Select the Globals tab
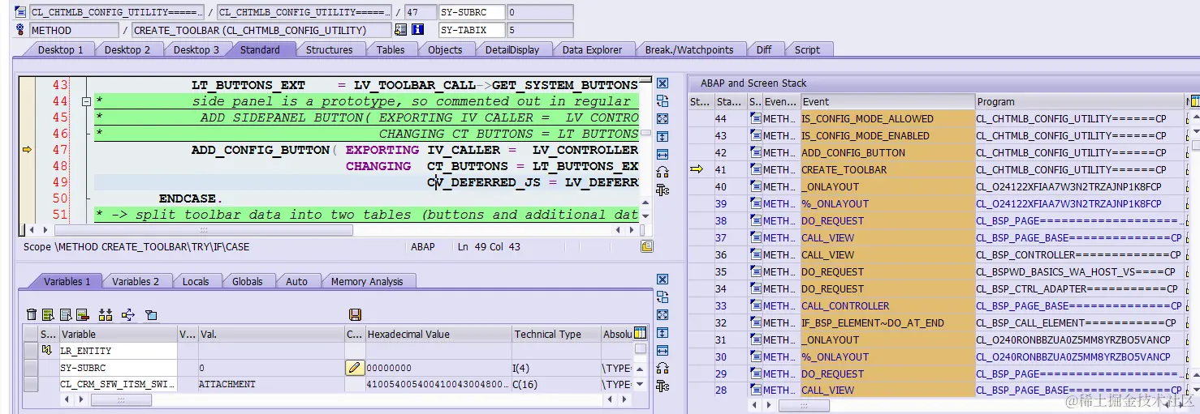 coord(248,281)
